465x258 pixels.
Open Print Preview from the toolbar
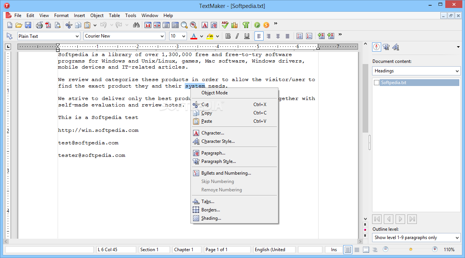58,25
